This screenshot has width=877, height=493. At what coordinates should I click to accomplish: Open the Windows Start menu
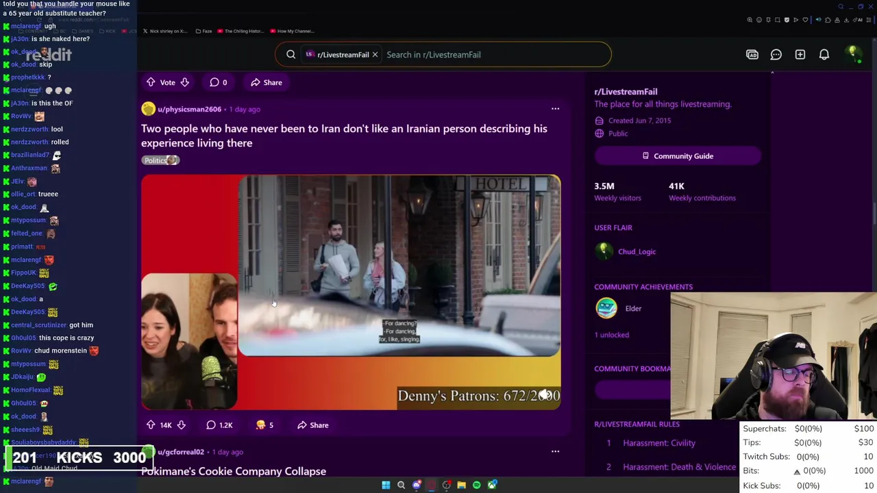(x=386, y=485)
